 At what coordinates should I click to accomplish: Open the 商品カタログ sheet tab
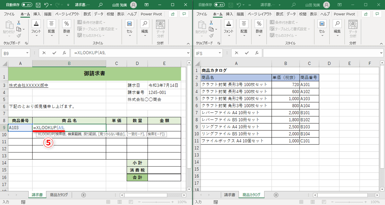(x=59, y=194)
